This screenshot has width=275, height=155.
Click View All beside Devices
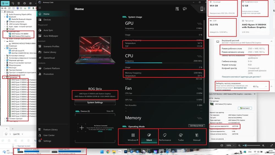tap(110, 111)
